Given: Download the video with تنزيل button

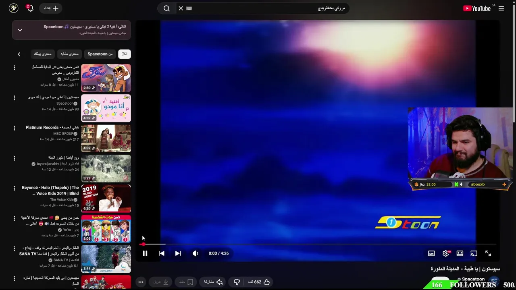Looking at the screenshot, I should click(161, 282).
